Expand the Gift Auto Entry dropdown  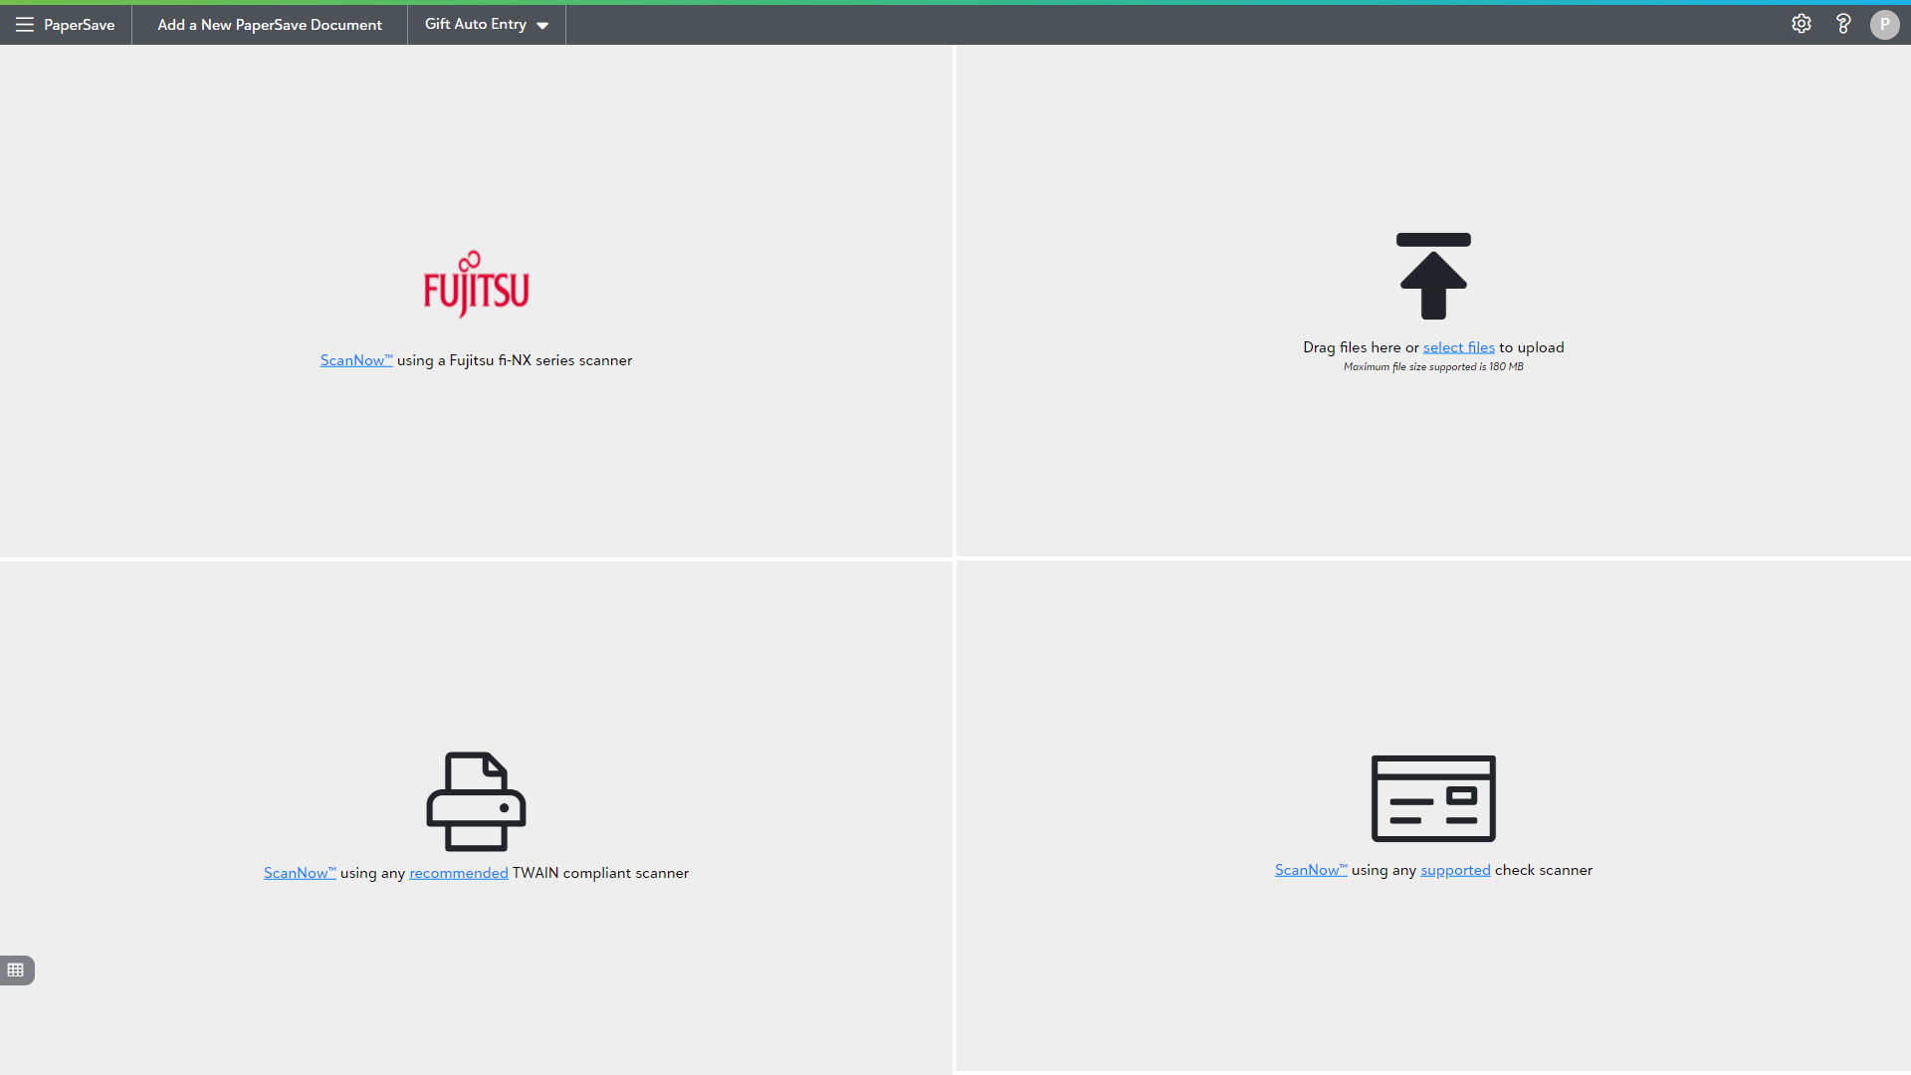pos(476,24)
